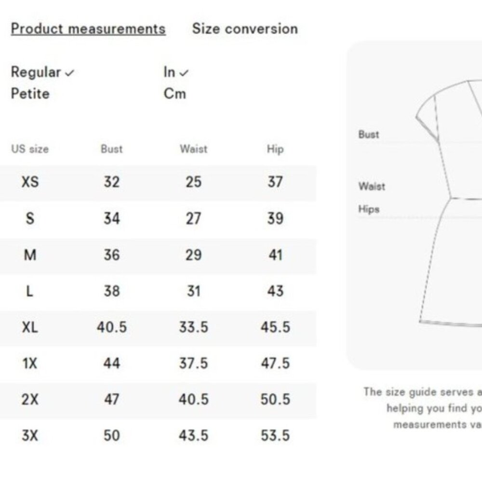Click the Waist column header
The width and height of the screenshot is (482, 482).
[x=194, y=149]
